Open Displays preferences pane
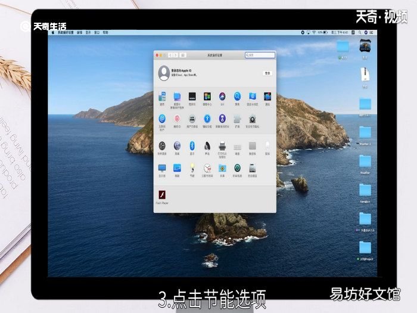 pyautogui.click(x=162, y=168)
